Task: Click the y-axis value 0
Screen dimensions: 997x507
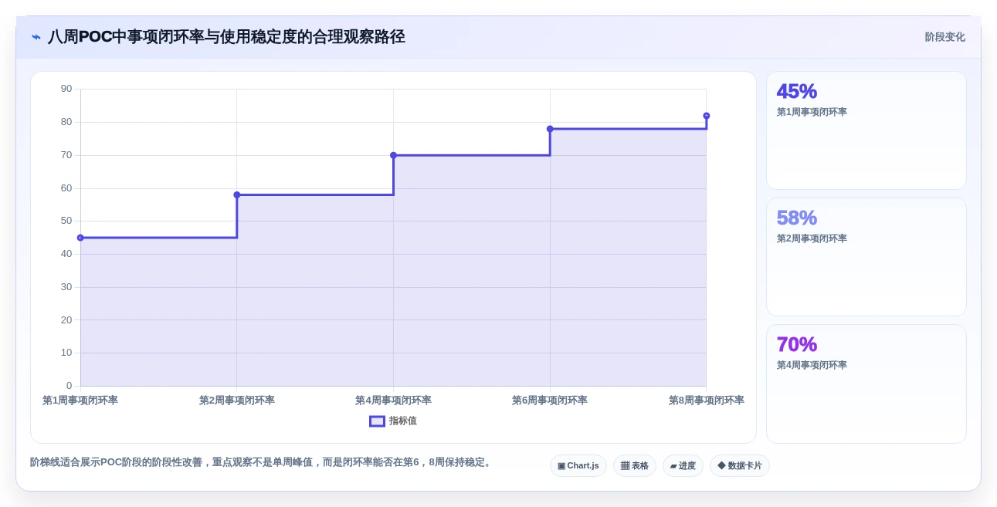Action: 69,386
